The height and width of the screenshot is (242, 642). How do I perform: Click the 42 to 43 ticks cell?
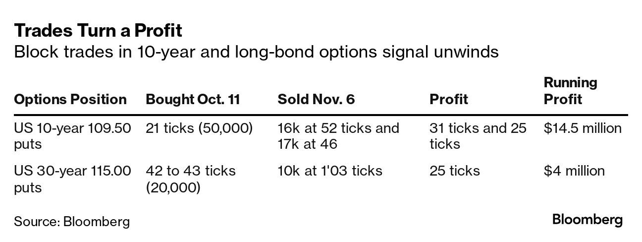191,179
